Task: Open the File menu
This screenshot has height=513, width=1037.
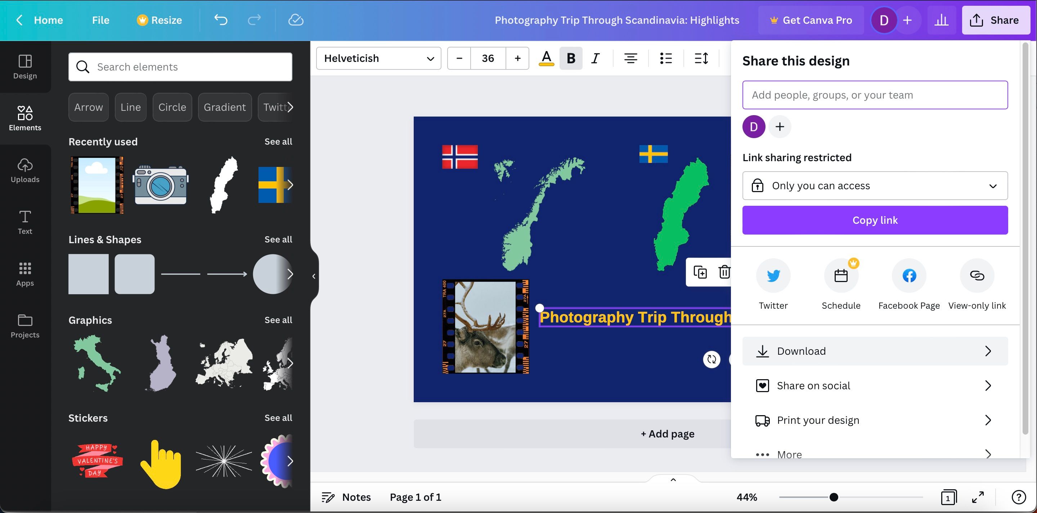Action: click(100, 20)
